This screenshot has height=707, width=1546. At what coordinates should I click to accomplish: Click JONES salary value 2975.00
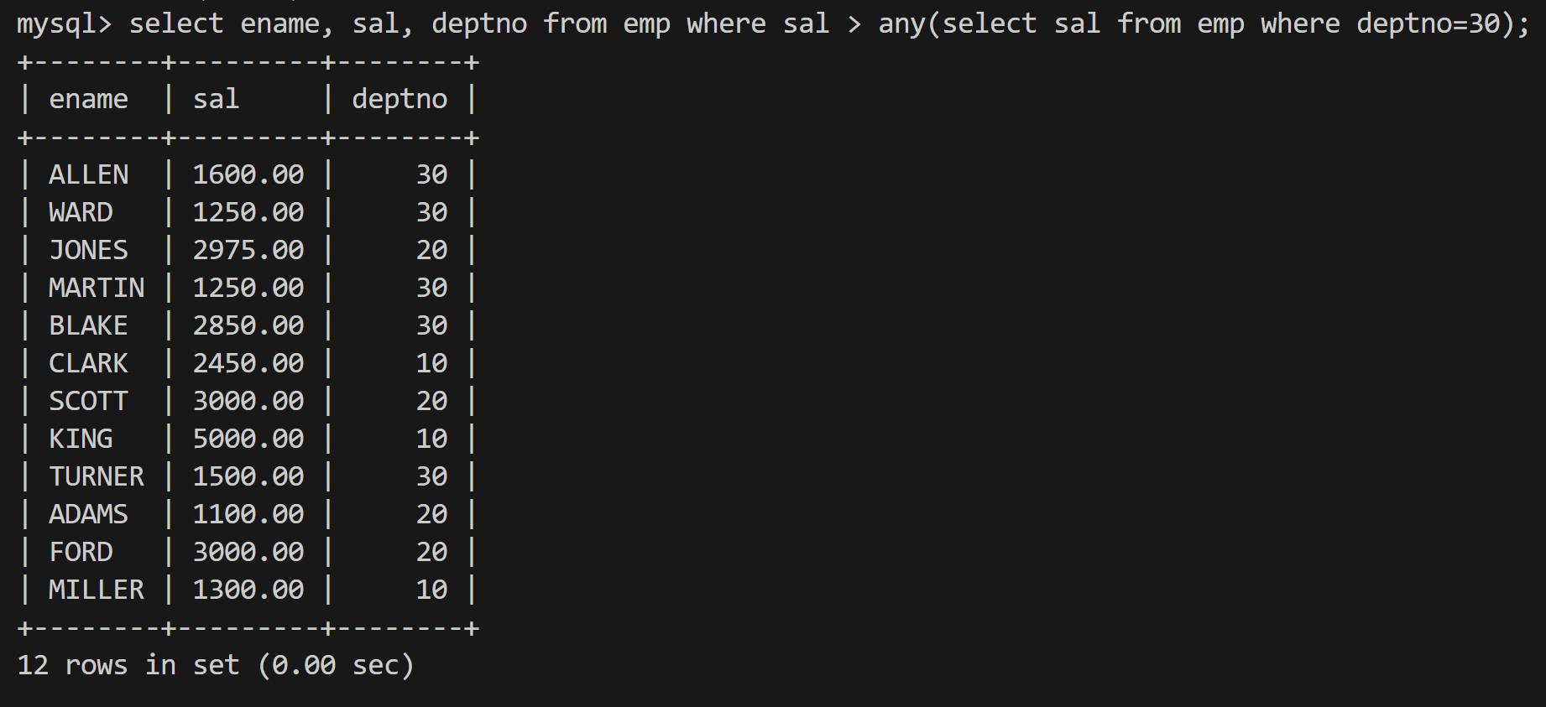248,250
